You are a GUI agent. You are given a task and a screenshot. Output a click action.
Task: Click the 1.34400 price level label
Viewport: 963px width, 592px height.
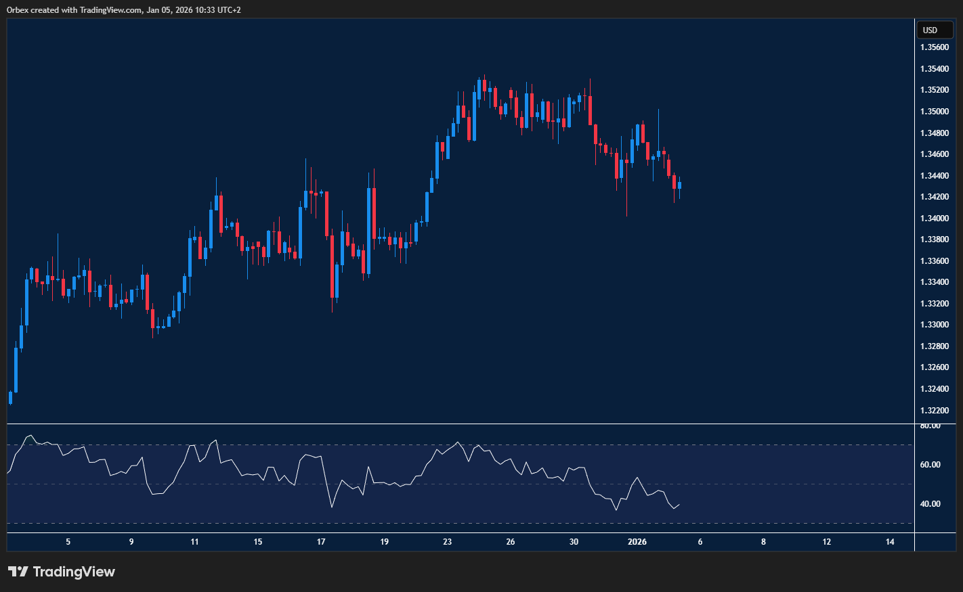(935, 175)
